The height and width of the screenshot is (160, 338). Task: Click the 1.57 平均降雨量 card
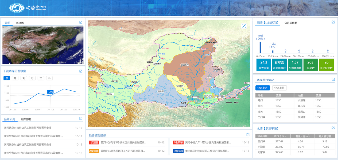295,65
